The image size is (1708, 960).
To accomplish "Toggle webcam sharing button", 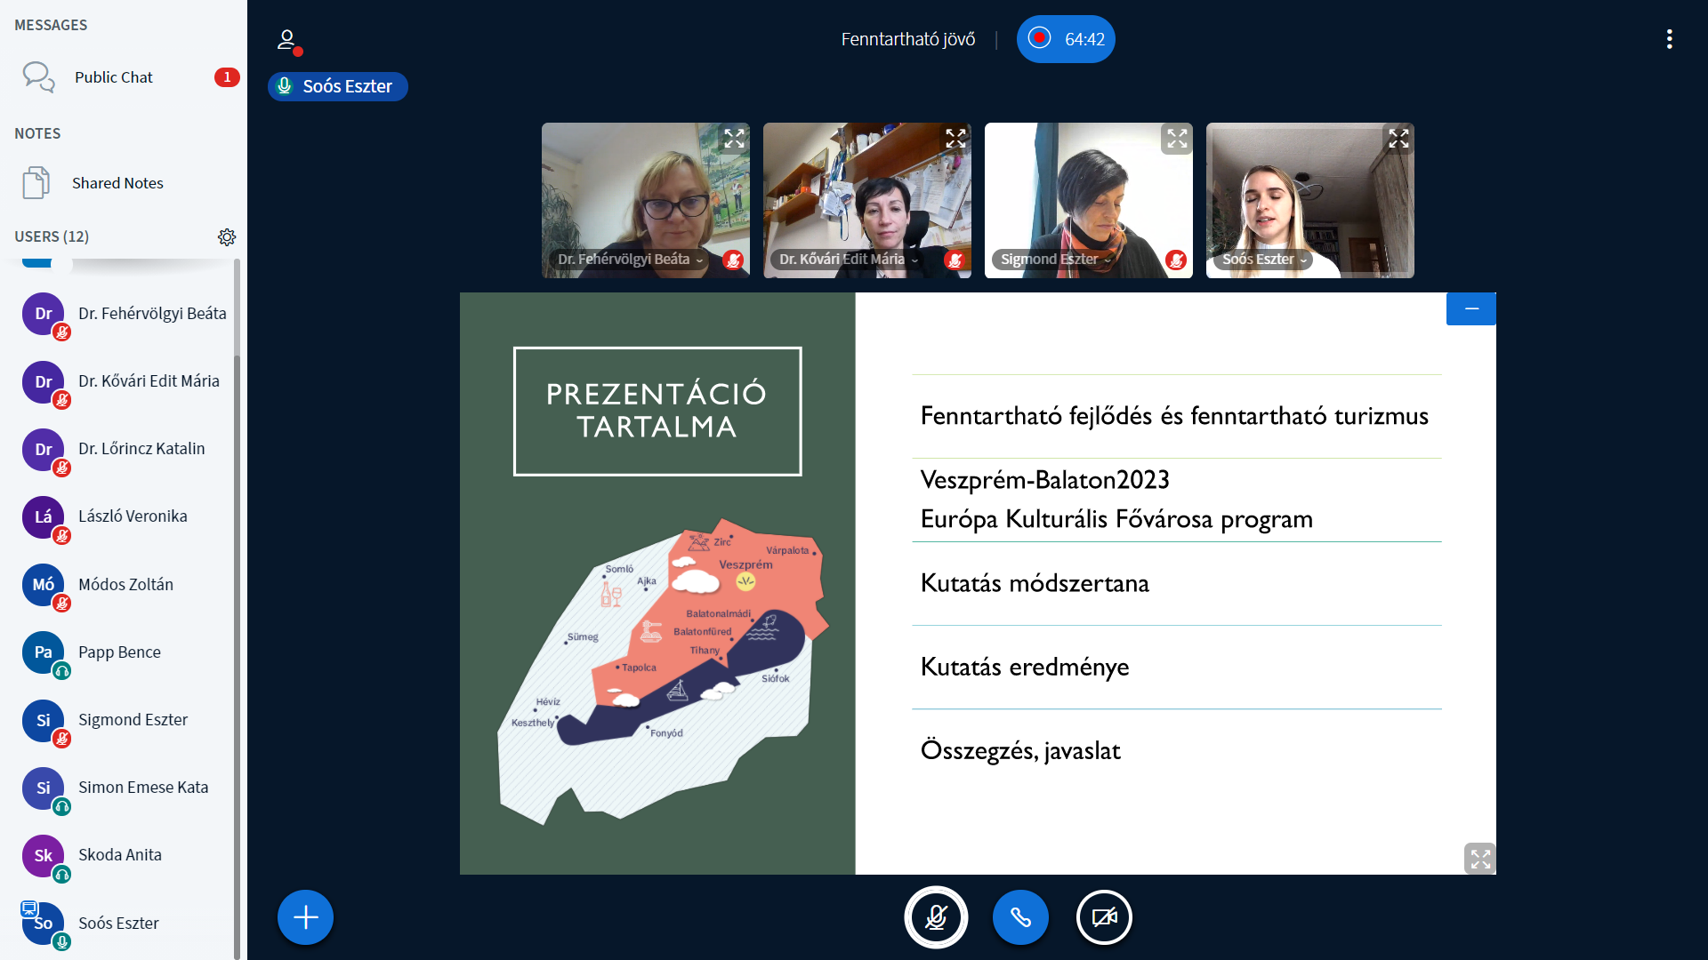I will [x=1104, y=917].
